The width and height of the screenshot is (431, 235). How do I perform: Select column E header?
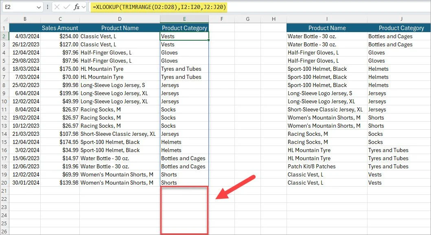click(x=184, y=19)
